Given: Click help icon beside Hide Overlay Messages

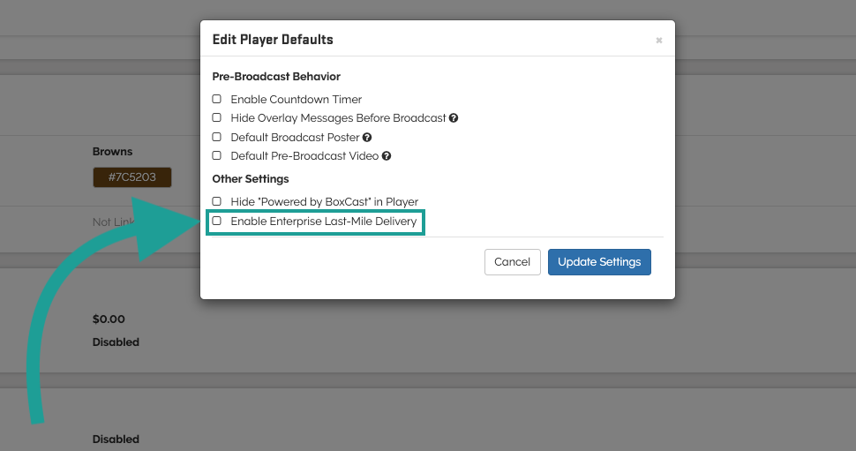Looking at the screenshot, I should point(454,118).
